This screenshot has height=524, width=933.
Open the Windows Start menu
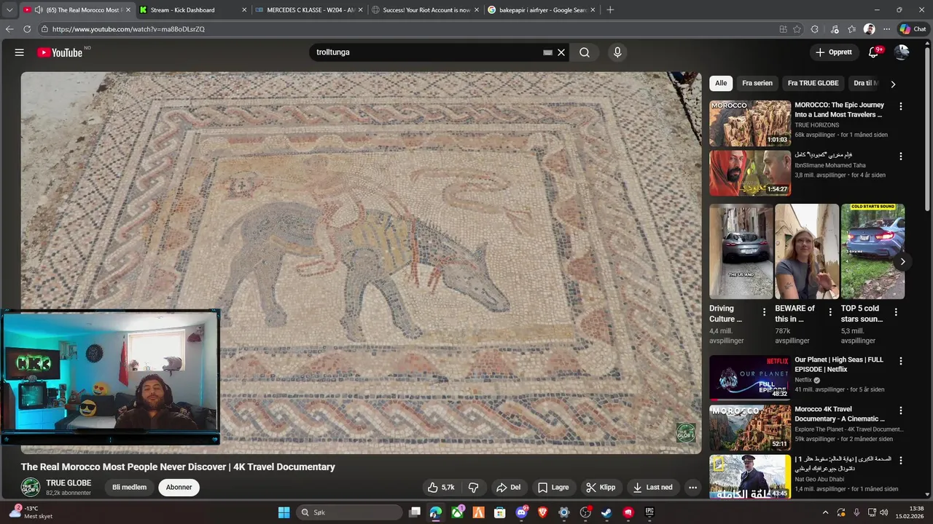(x=284, y=512)
